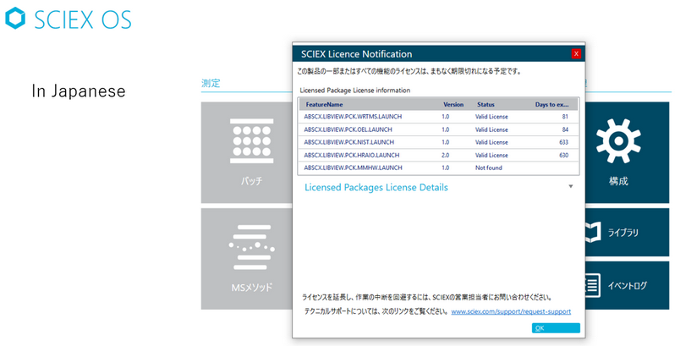Click the 81 days value

pyautogui.click(x=565, y=117)
